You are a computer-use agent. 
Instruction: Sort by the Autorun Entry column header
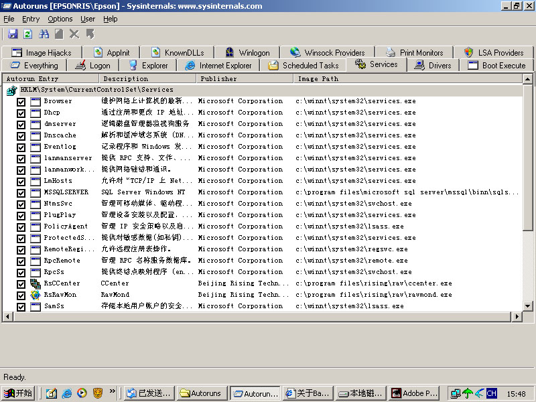pos(51,79)
